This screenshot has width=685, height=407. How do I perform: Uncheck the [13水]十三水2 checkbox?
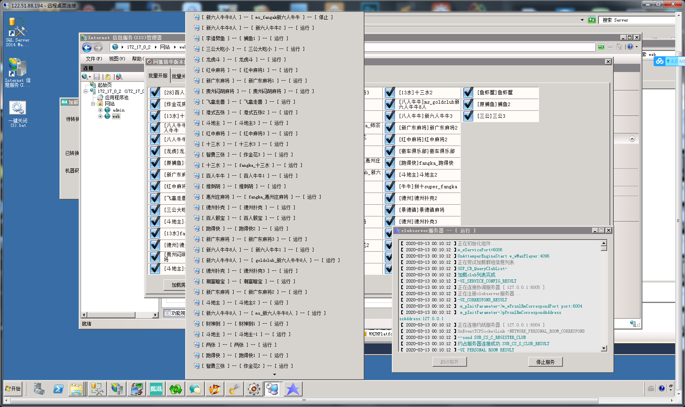390,93
